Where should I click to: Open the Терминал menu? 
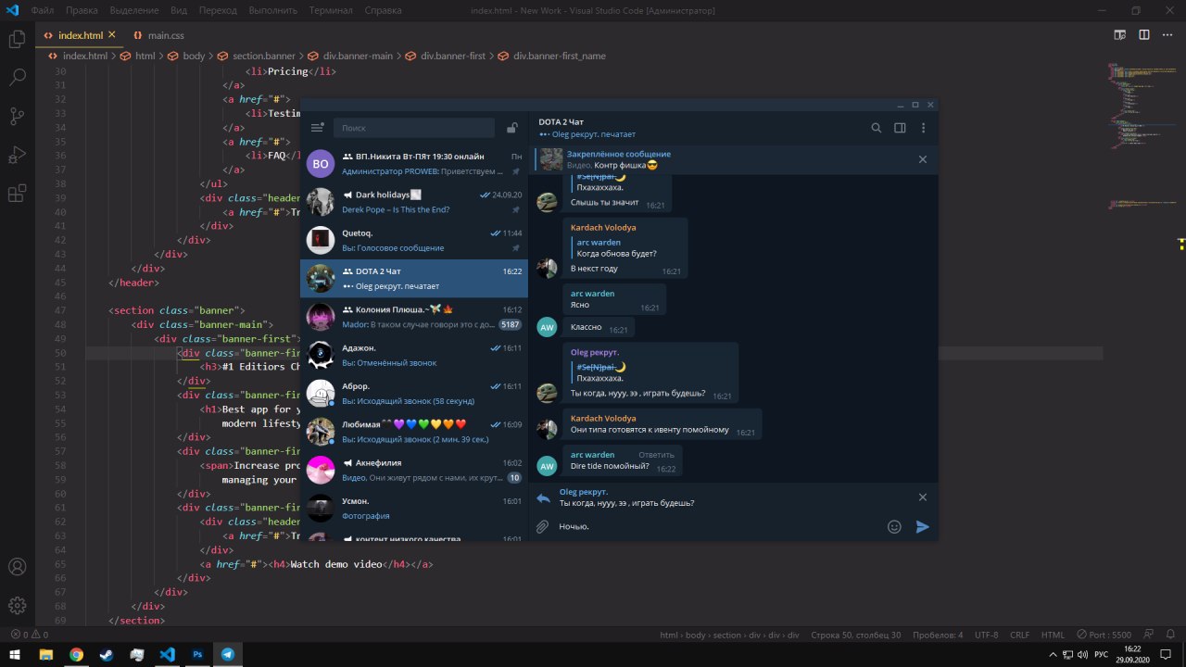330,10
